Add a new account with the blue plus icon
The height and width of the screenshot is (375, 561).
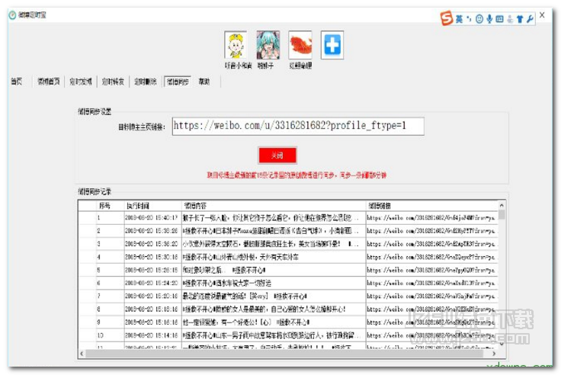pos(332,45)
